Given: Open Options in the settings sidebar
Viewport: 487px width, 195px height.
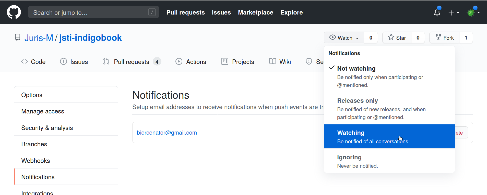Looking at the screenshot, I should pyautogui.click(x=66, y=95).
